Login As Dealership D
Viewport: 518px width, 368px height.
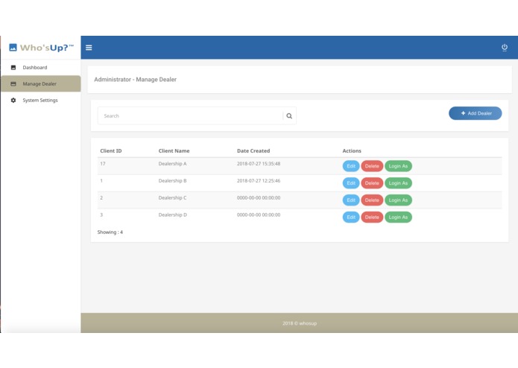[x=399, y=218]
